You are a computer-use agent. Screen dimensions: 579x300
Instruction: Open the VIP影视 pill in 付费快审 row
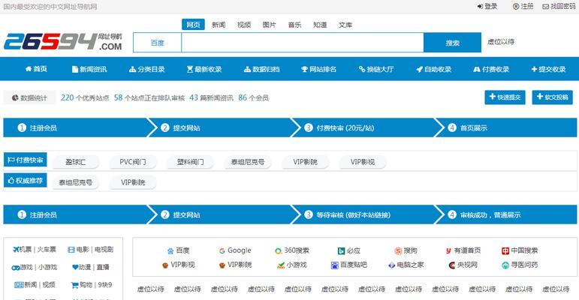click(363, 162)
